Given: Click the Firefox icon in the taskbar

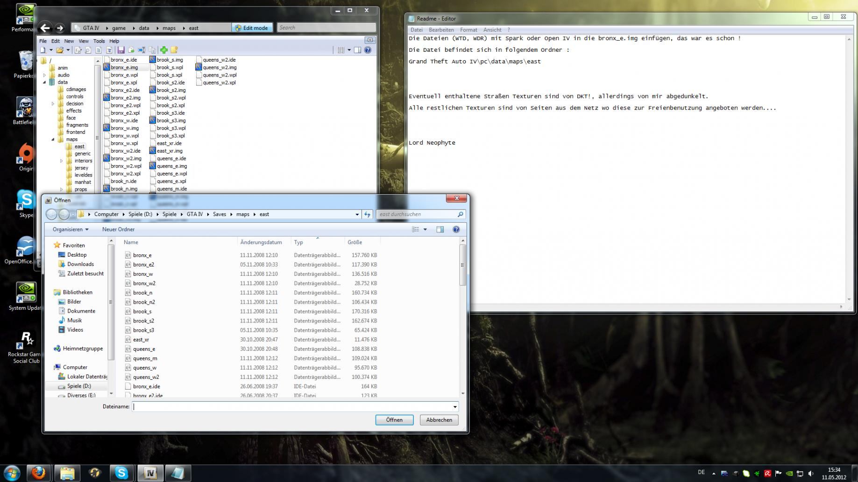Looking at the screenshot, I should pos(39,473).
